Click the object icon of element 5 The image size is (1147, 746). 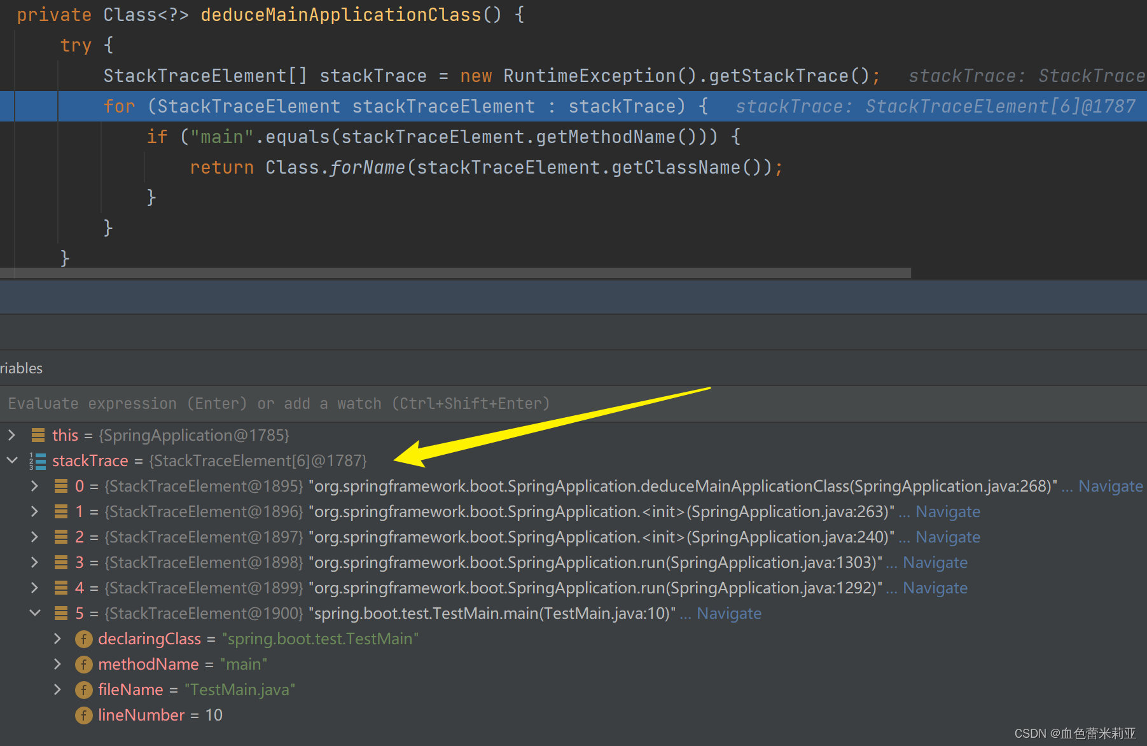(x=61, y=613)
